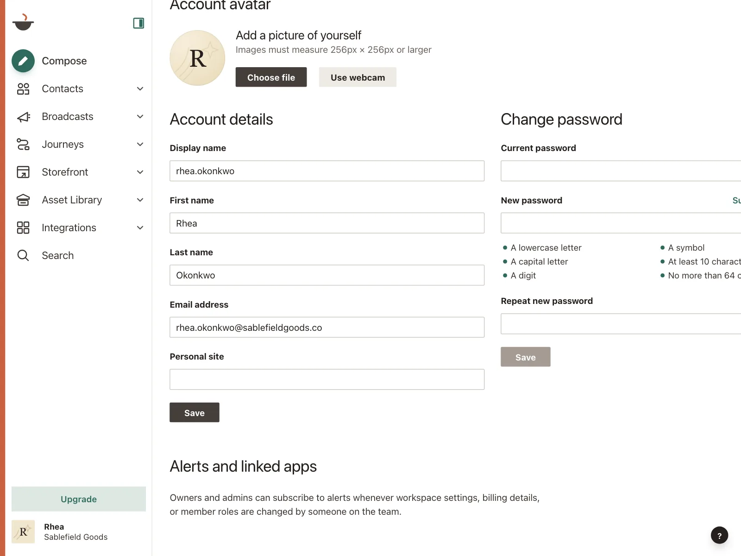The width and height of the screenshot is (741, 556).
Task: Open the help question mark button
Action: coord(719,535)
